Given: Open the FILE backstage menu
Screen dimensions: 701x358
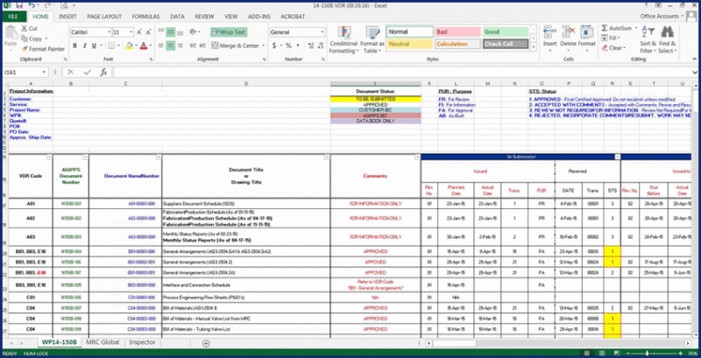Looking at the screenshot, I should (x=13, y=16).
